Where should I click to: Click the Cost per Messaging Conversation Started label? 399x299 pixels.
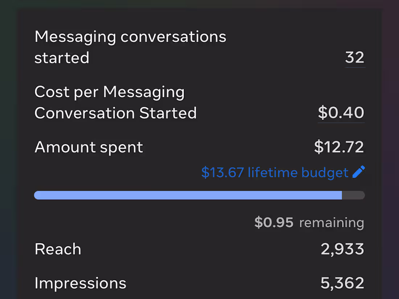(115, 103)
